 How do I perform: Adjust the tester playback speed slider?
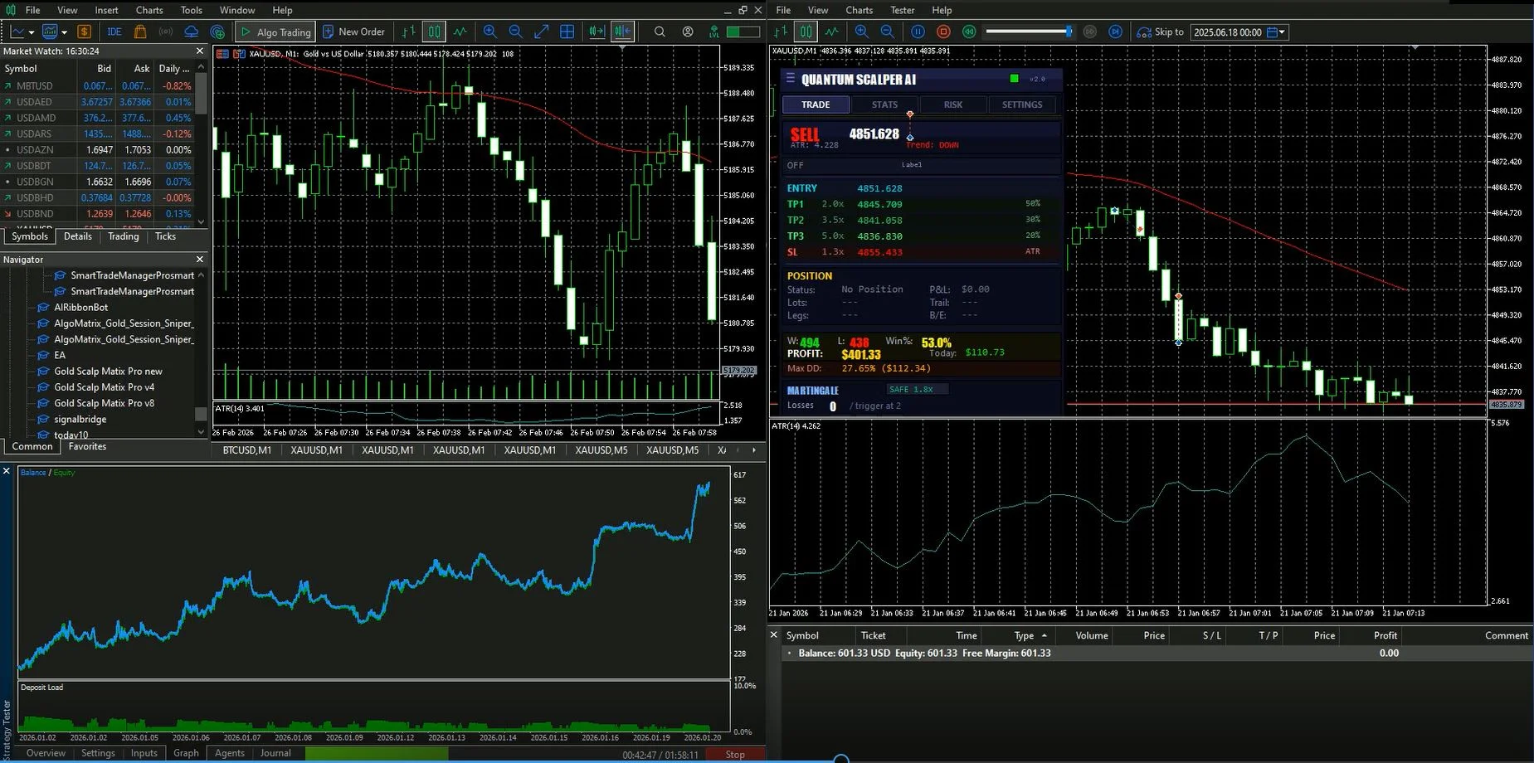(x=1029, y=32)
